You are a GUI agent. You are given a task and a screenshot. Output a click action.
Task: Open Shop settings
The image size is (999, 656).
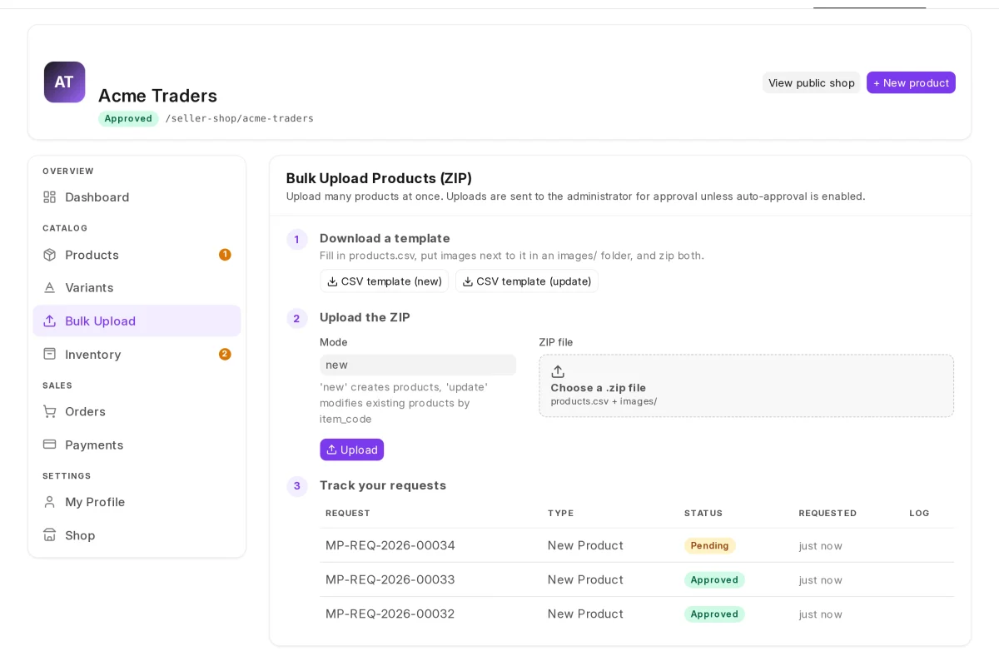(137, 535)
